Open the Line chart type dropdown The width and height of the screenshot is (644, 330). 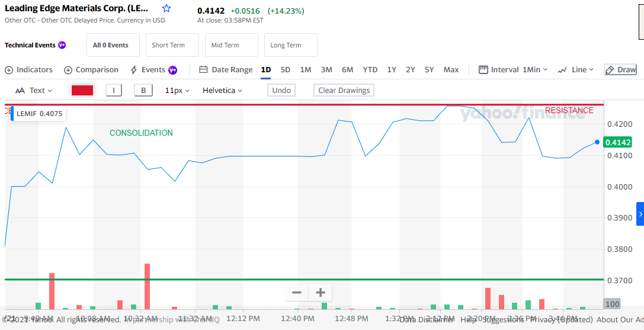(576, 69)
